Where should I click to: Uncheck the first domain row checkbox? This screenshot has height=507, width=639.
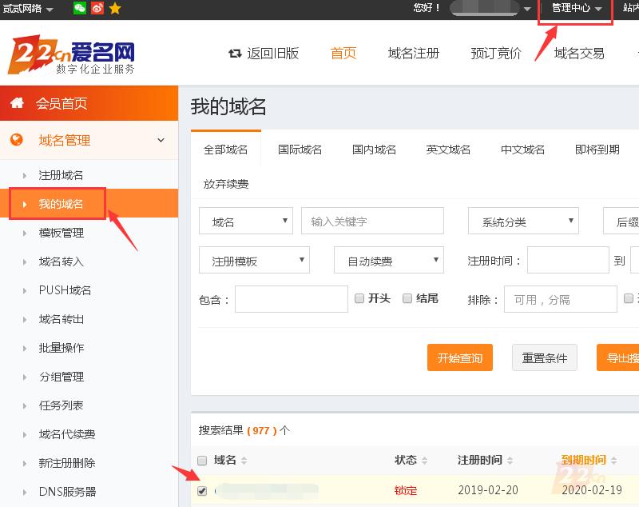[x=202, y=490]
